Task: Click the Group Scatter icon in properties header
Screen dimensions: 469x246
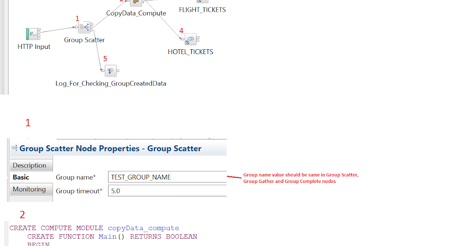Action: pos(13,148)
